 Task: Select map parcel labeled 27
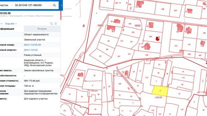coord(159,64)
